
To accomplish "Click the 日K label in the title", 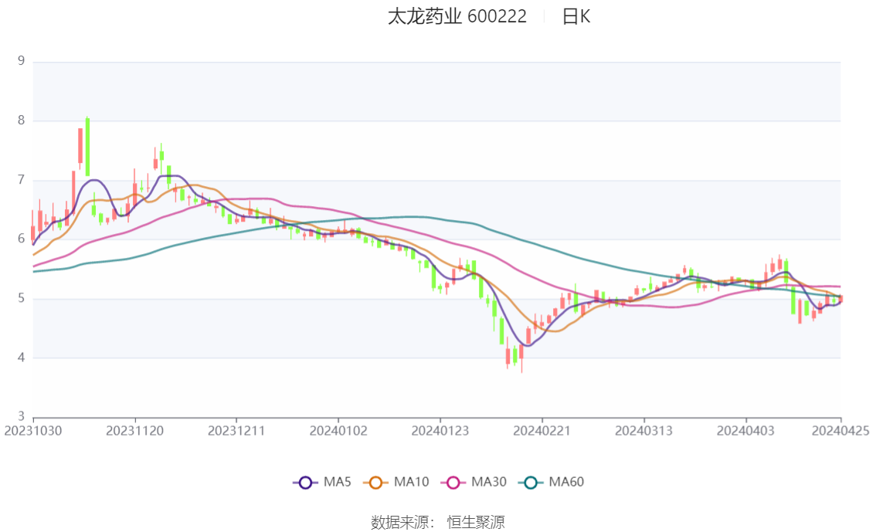I will pos(576,17).
